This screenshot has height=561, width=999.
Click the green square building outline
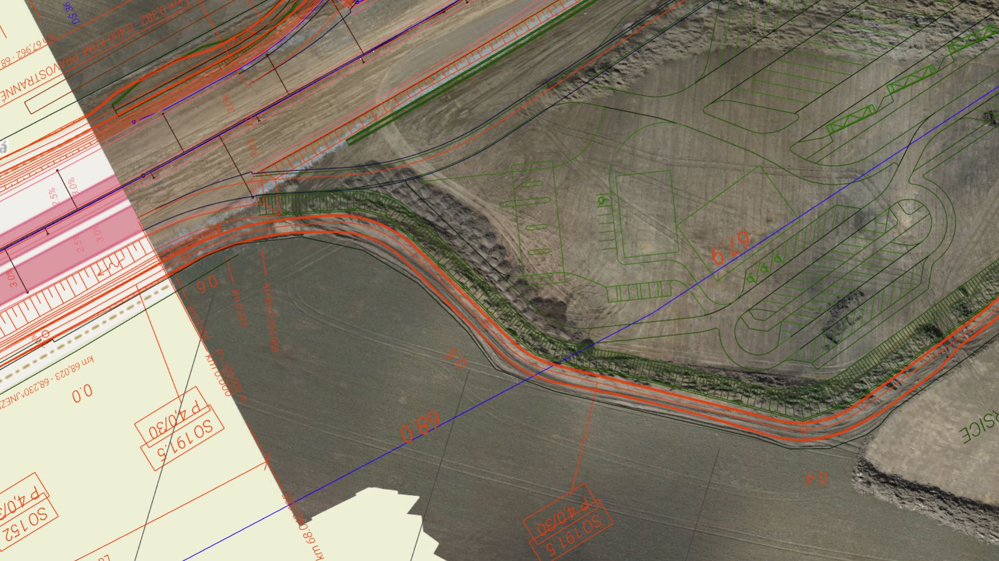click(x=645, y=218)
